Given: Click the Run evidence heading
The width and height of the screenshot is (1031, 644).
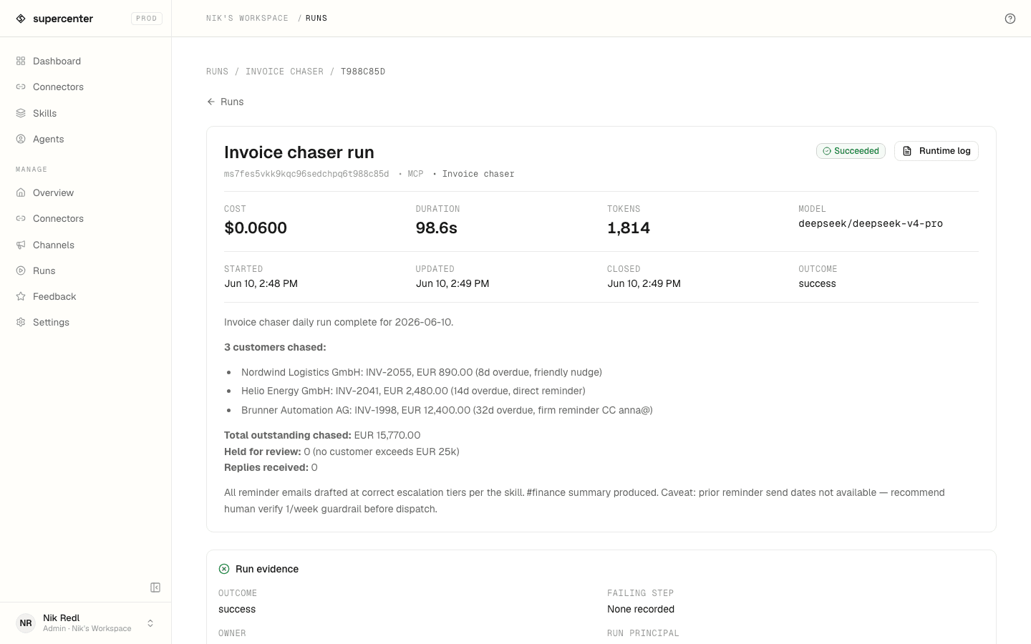Looking at the screenshot, I should click(x=267, y=569).
